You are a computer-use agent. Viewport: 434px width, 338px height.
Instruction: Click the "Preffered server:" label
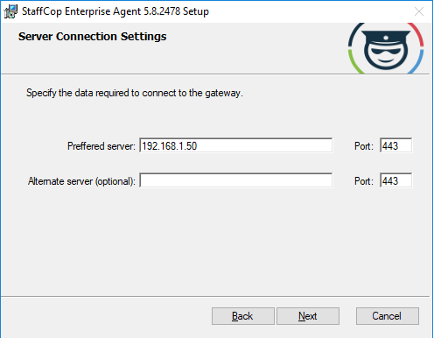pos(101,146)
